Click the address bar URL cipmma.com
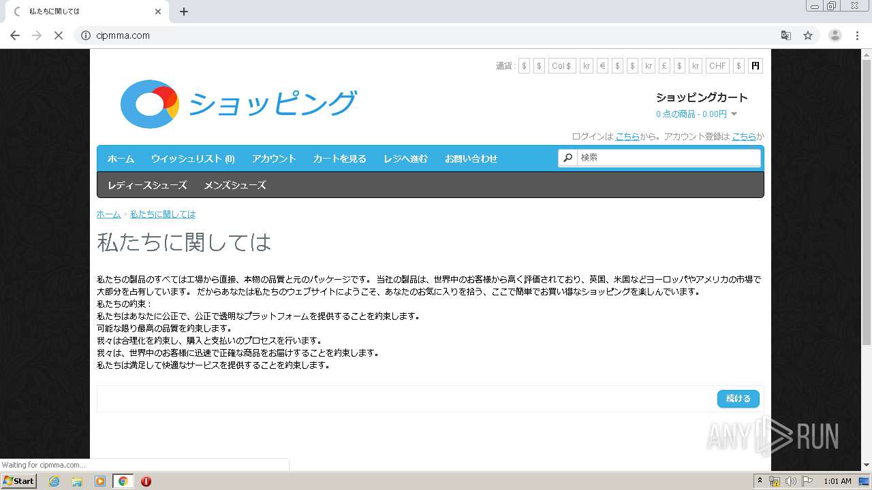The width and height of the screenshot is (872, 490). tap(123, 35)
